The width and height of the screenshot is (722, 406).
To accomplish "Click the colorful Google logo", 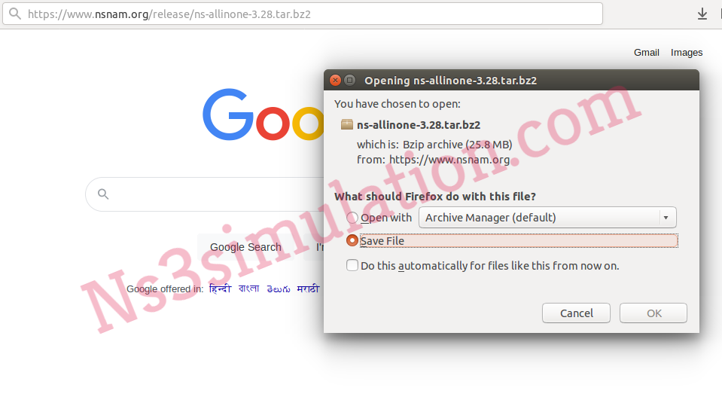I will pos(264,115).
